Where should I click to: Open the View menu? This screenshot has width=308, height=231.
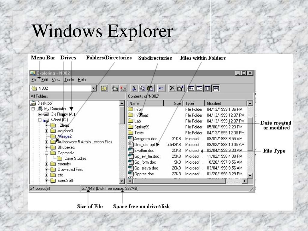click(x=56, y=80)
